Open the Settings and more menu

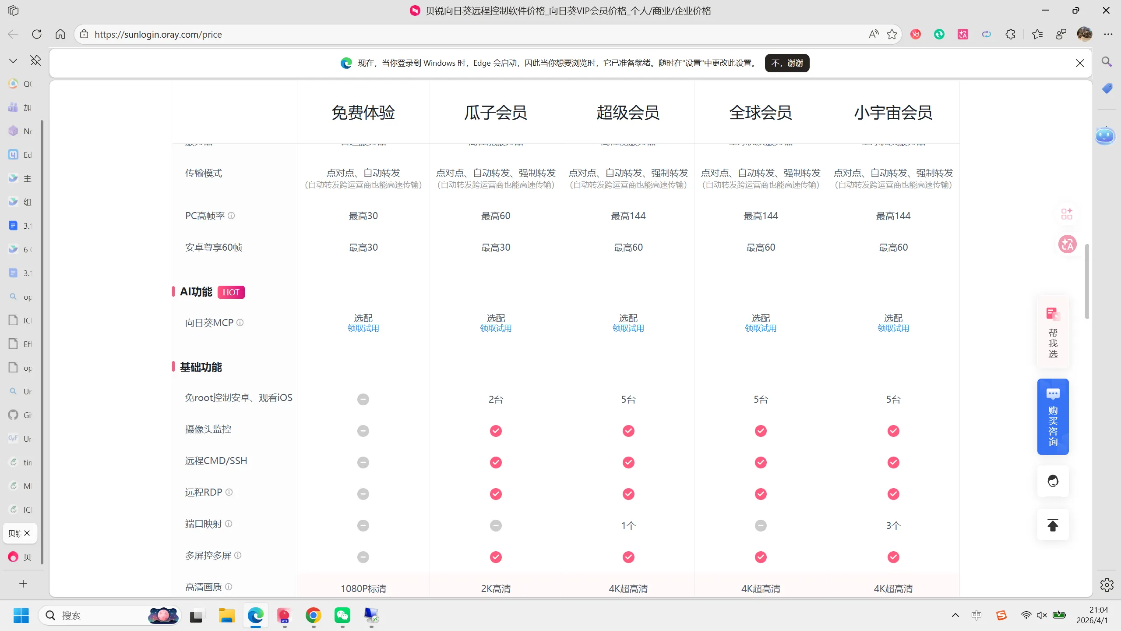click(1109, 34)
